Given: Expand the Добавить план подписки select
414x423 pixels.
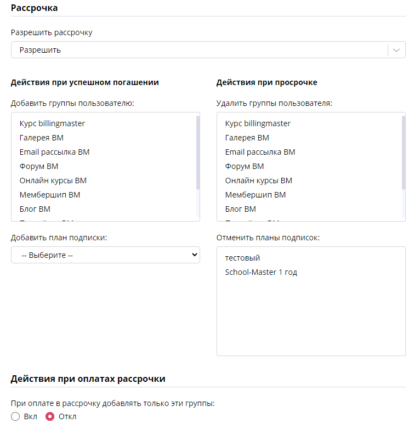Looking at the screenshot, I should pos(105,255).
